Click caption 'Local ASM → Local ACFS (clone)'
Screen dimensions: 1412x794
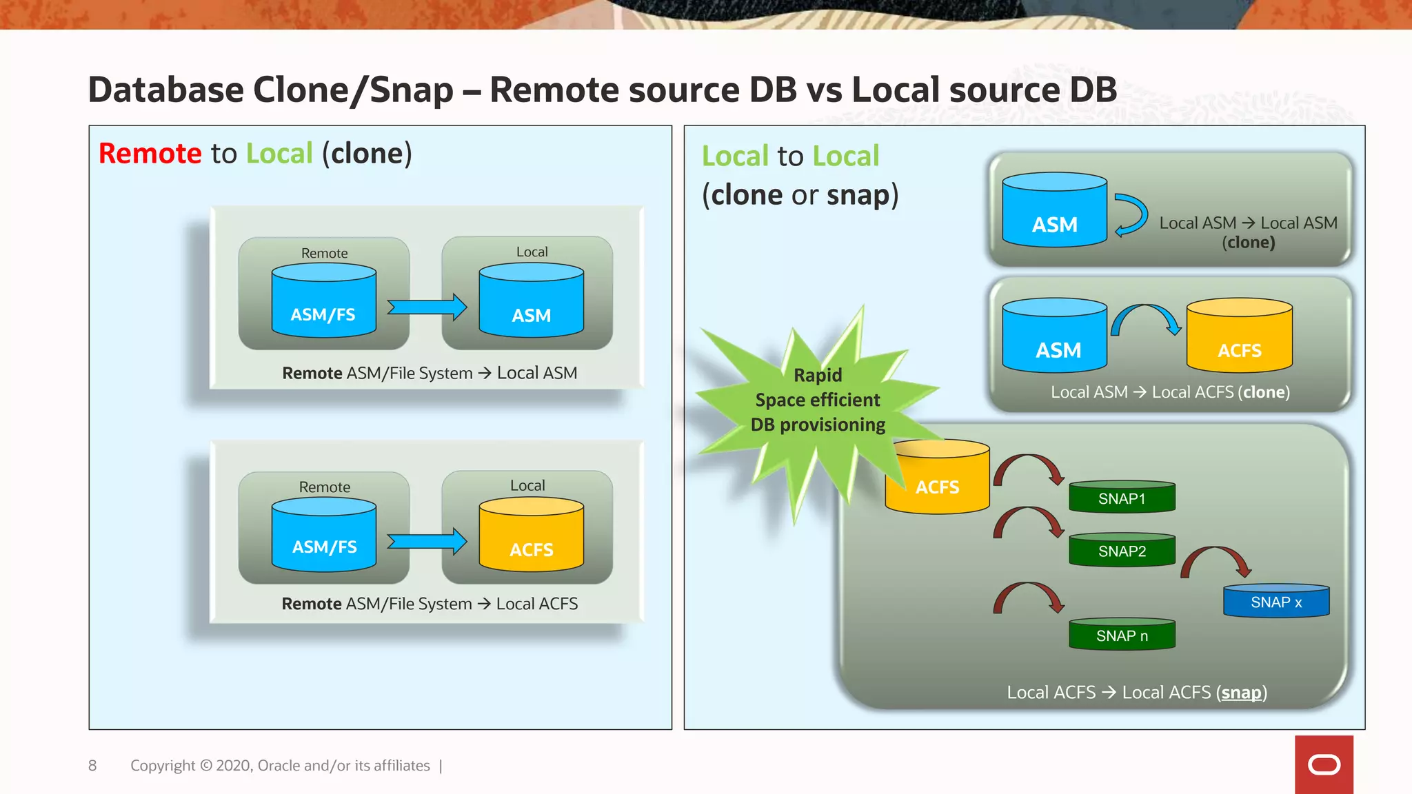tap(1170, 392)
